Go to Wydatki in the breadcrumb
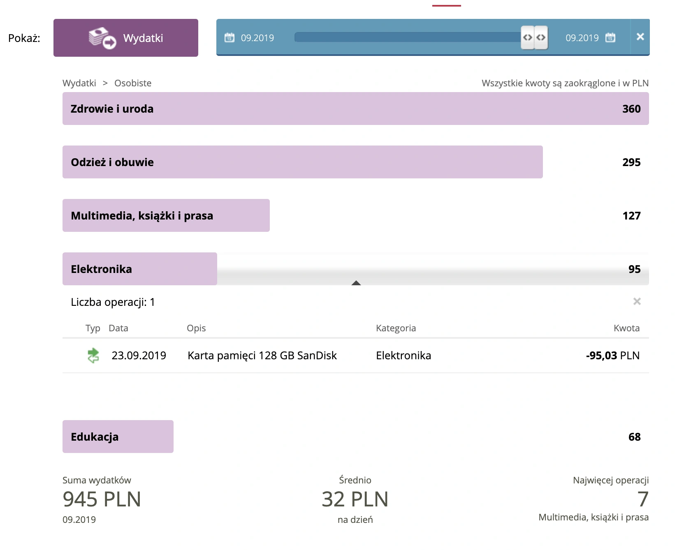This screenshot has height=550, width=677. (x=79, y=83)
